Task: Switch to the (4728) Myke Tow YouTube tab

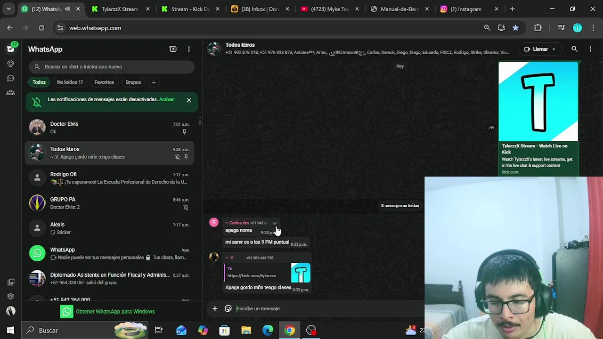Action: click(330, 9)
